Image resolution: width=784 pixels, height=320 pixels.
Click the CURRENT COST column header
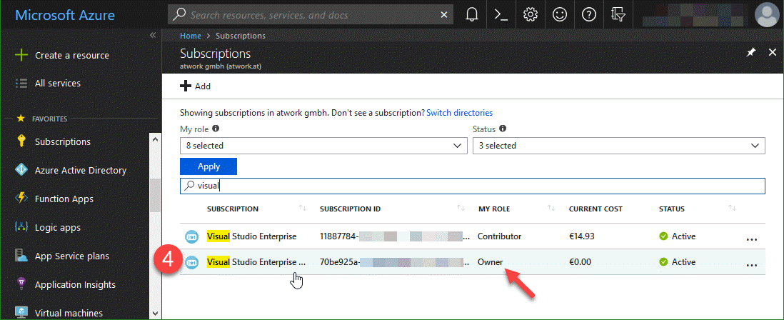[x=595, y=209]
